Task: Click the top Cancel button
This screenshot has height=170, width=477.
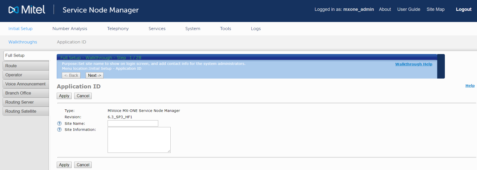Action: (83, 96)
